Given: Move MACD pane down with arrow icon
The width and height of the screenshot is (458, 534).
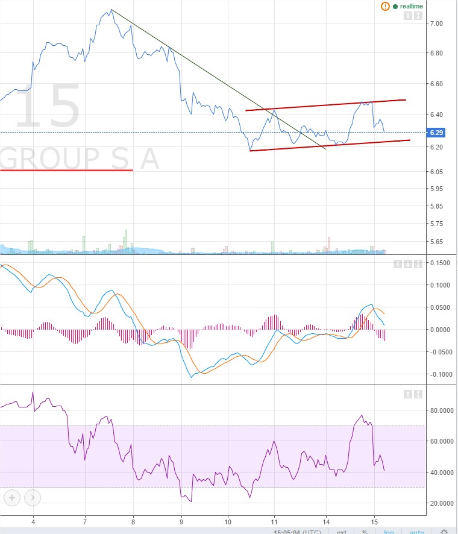Looking at the screenshot, I should click(x=408, y=264).
